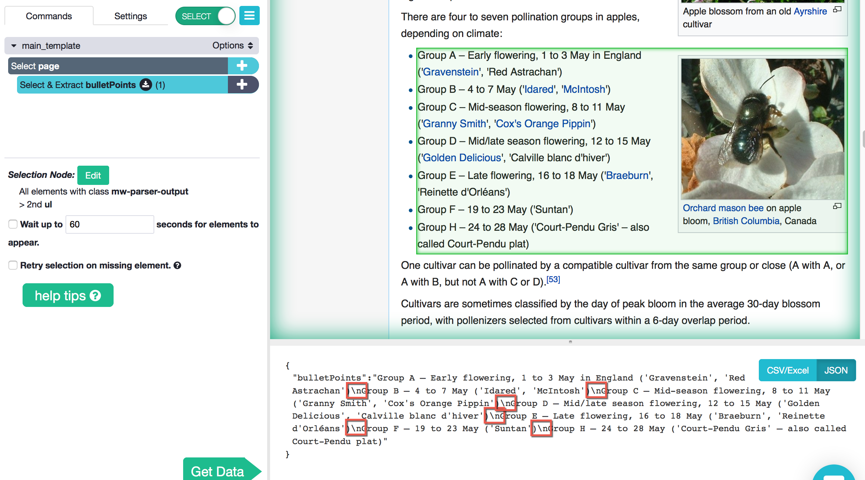
Task: Enable the Wait up to checkbox
Action: tap(13, 224)
